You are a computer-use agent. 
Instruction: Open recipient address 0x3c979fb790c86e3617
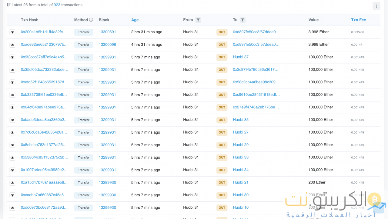(x=256, y=70)
